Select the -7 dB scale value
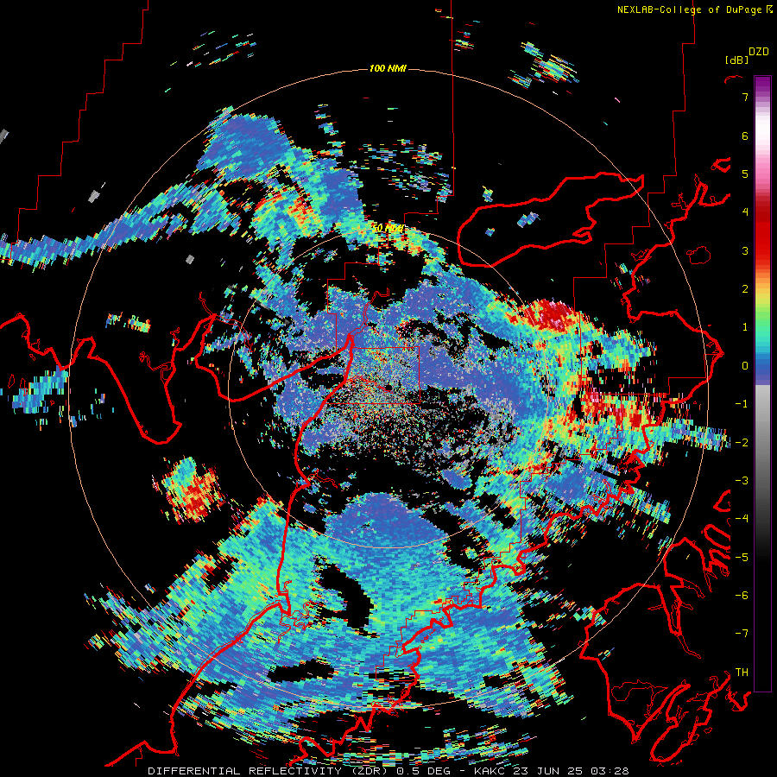Screen dimensions: 777x777 point(742,634)
